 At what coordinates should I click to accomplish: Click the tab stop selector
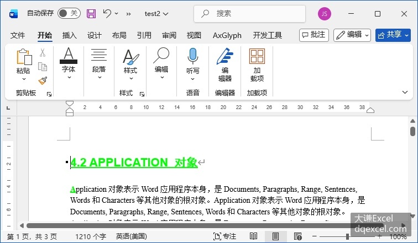point(8,108)
